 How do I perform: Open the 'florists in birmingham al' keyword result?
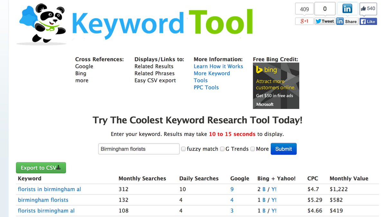point(49,189)
